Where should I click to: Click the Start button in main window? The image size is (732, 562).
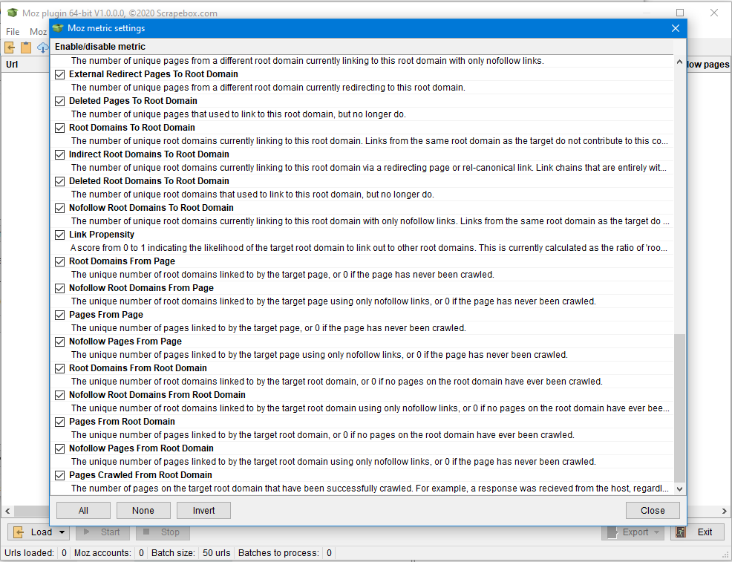tap(102, 532)
